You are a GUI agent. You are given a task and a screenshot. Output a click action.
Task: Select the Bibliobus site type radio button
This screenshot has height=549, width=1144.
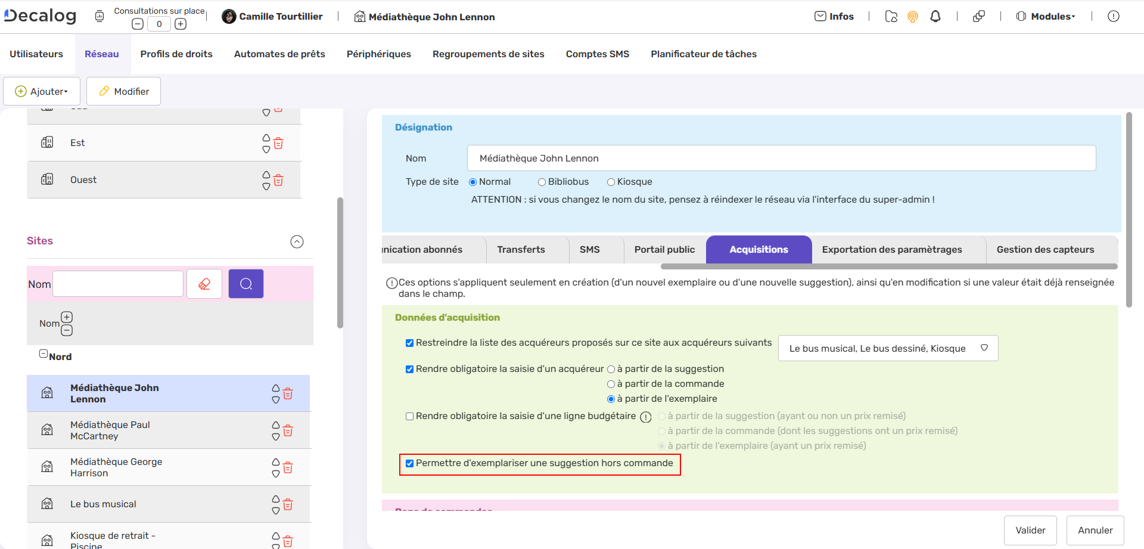(x=542, y=182)
